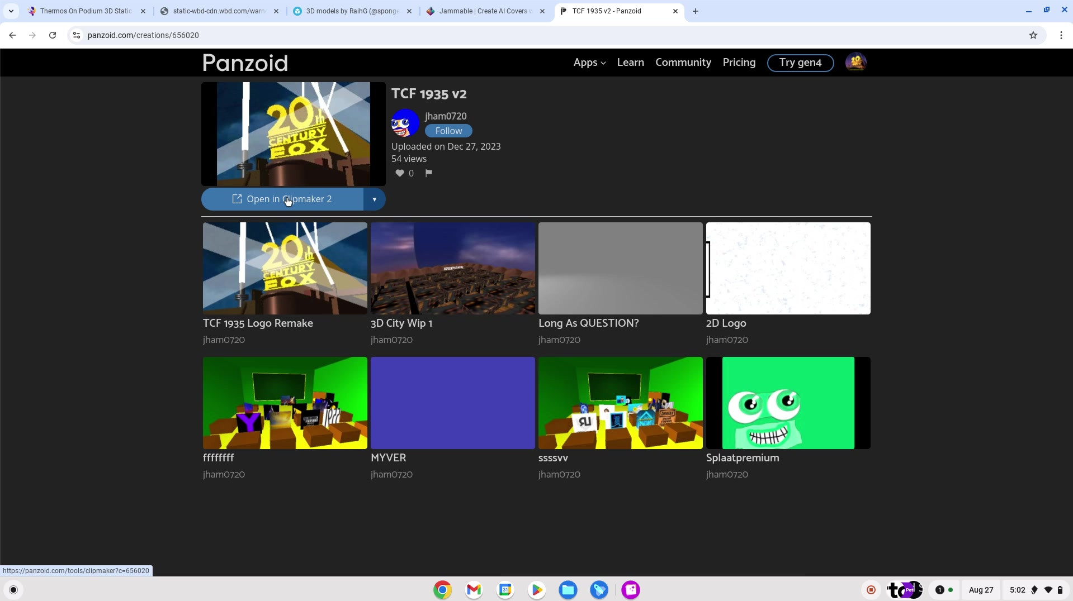Viewport: 1073px width, 601px height.
Task: Click jham0720 under 2D Logo
Action: (x=727, y=340)
